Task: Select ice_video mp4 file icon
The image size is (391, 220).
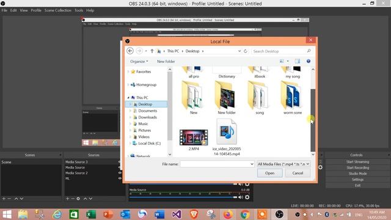Action: tap(227, 131)
